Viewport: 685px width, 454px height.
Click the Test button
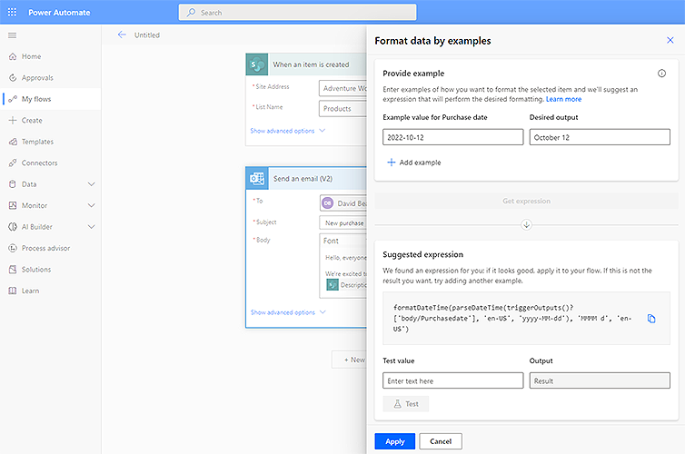(x=406, y=404)
